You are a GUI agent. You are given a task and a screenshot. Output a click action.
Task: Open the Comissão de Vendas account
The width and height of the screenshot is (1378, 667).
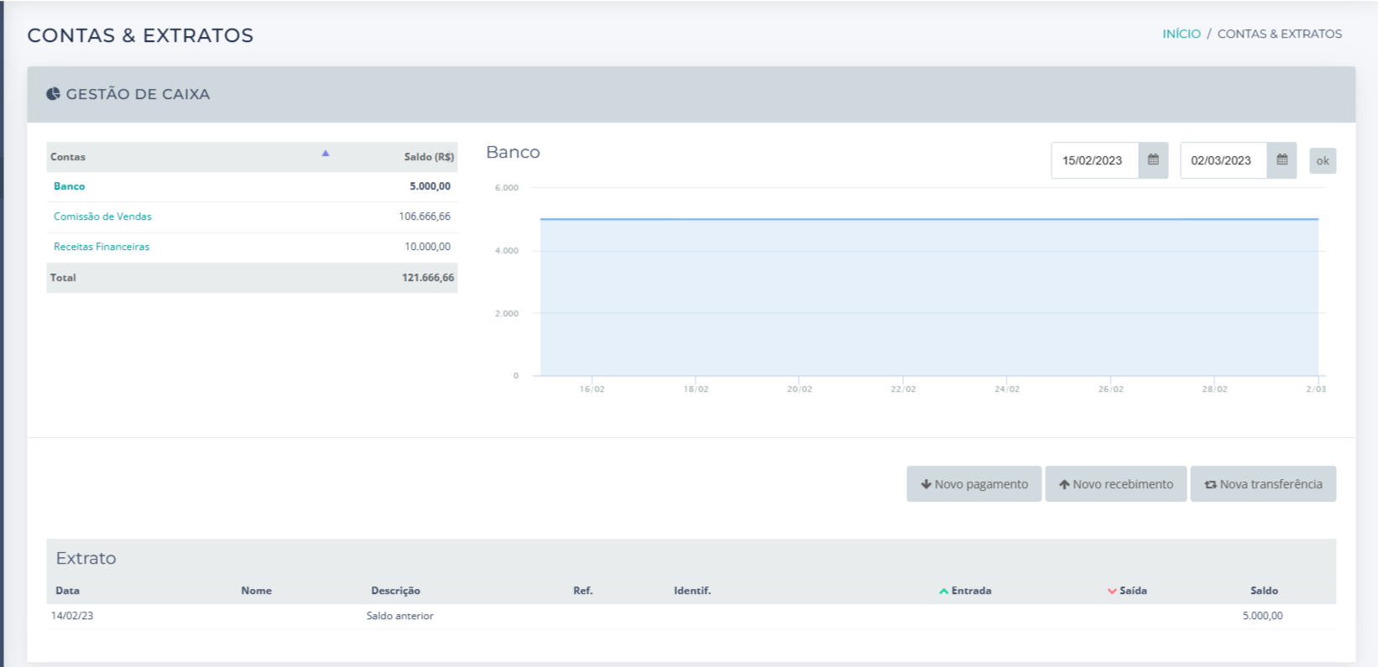point(102,216)
